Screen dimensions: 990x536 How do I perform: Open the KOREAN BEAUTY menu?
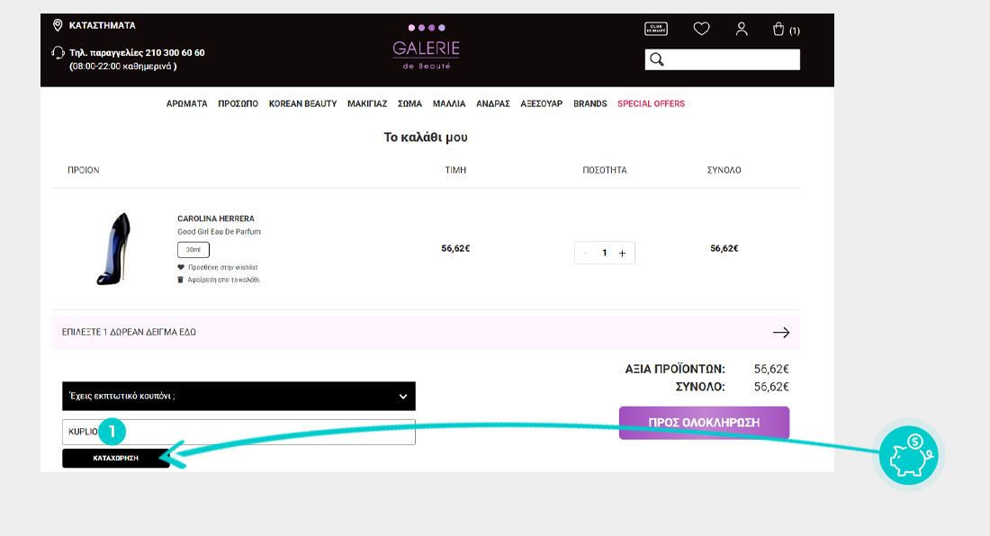[302, 103]
